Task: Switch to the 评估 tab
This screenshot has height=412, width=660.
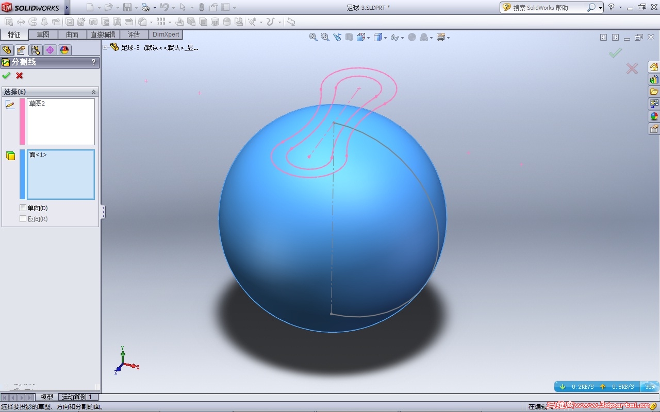Action: pos(134,35)
